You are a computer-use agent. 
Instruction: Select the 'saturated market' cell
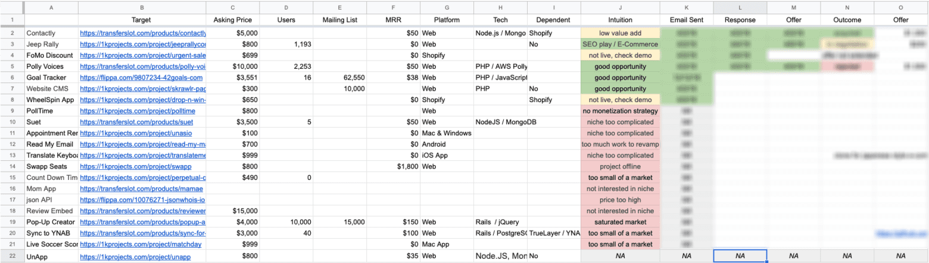tap(620, 222)
